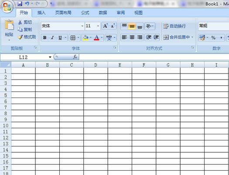This screenshot has height=175, width=229.
Task: Toggle Italic formatting
Action: 52,38
